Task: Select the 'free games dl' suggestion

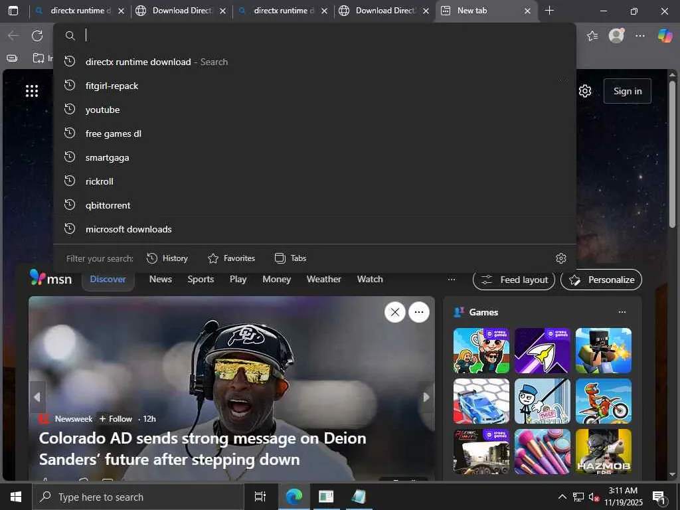Action: [x=315, y=133]
